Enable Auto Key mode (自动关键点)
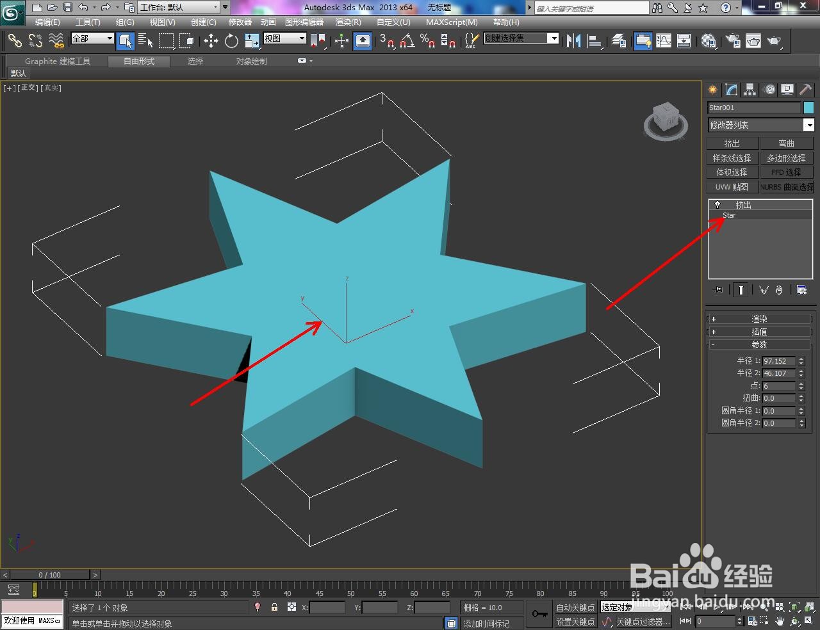 click(x=575, y=607)
